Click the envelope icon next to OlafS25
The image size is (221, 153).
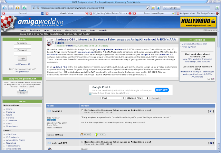click(x=49, y=111)
